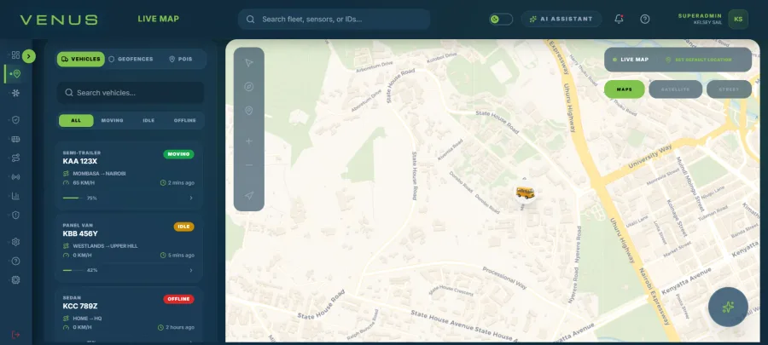The image size is (768, 345).
Task: Expand sidebar with green chevron button
Action: [x=29, y=56]
